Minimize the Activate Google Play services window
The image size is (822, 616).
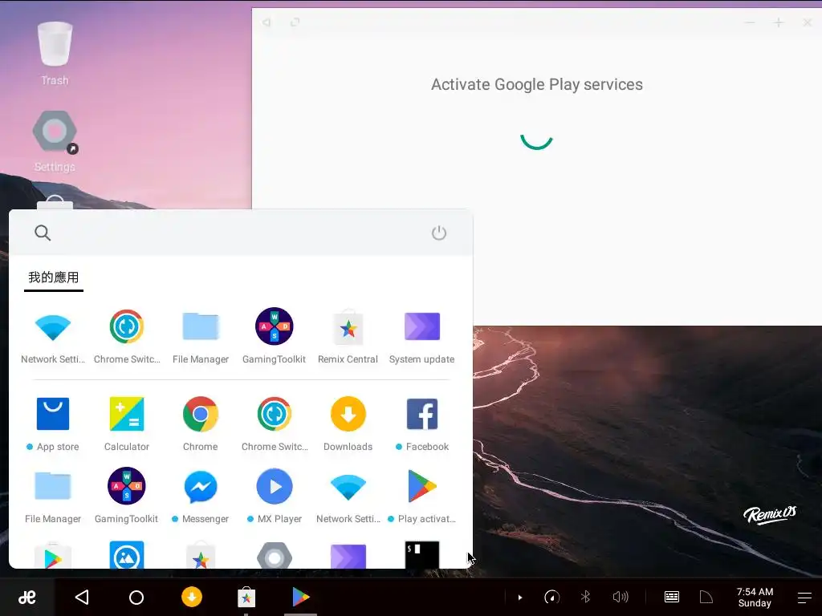coord(750,22)
